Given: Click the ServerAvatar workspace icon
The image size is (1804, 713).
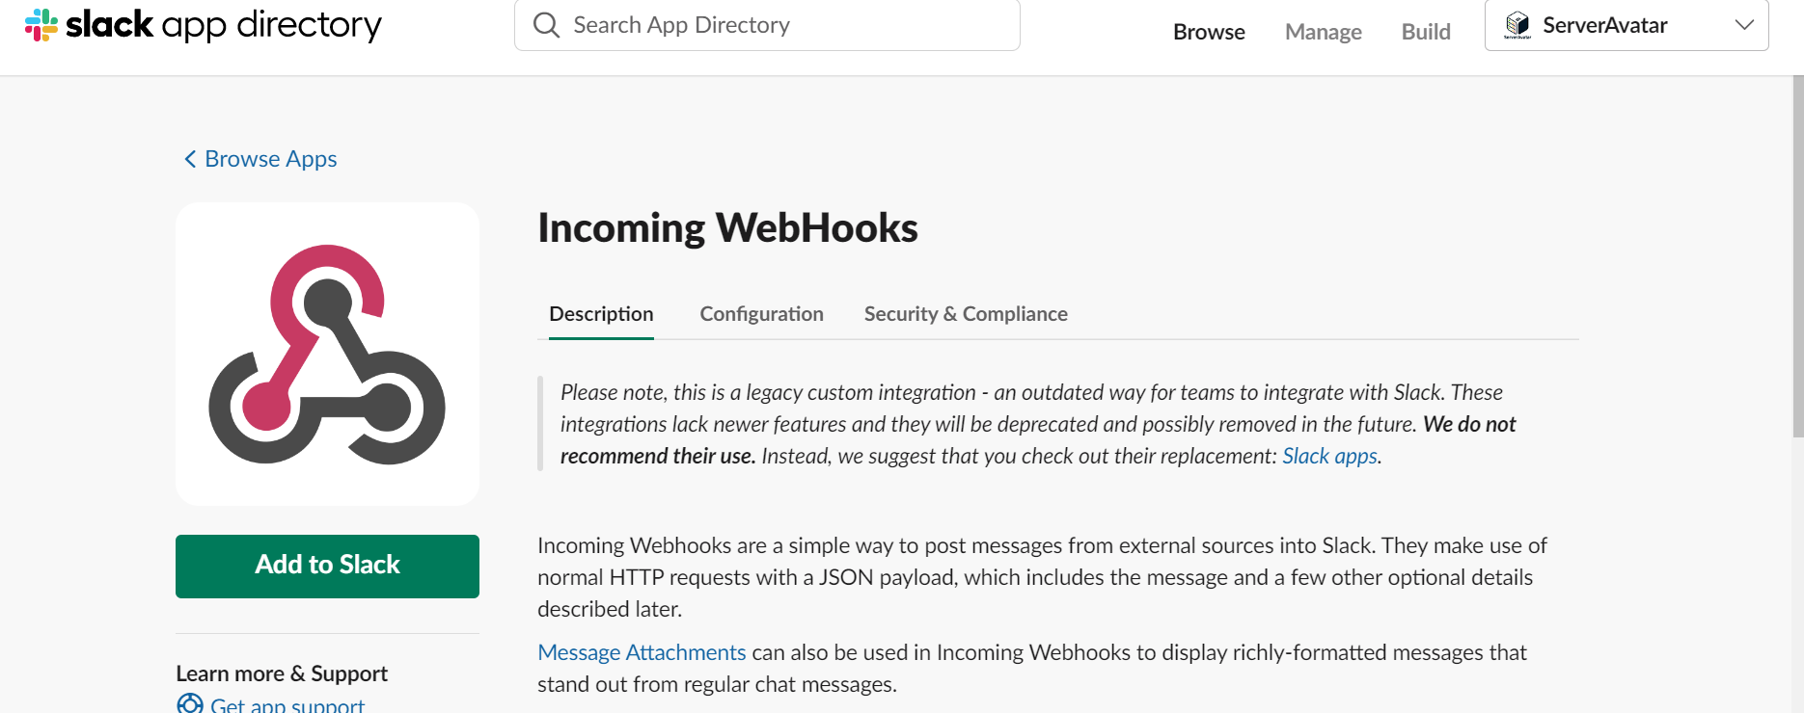Looking at the screenshot, I should pyautogui.click(x=1517, y=25).
